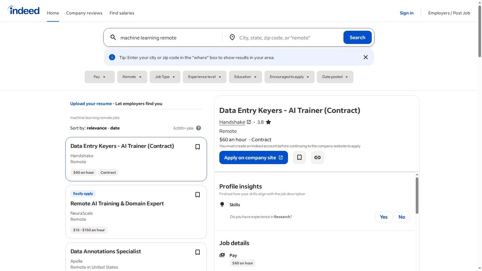Answer No to Research experience question
This screenshot has width=482, height=271.
tap(402, 217)
